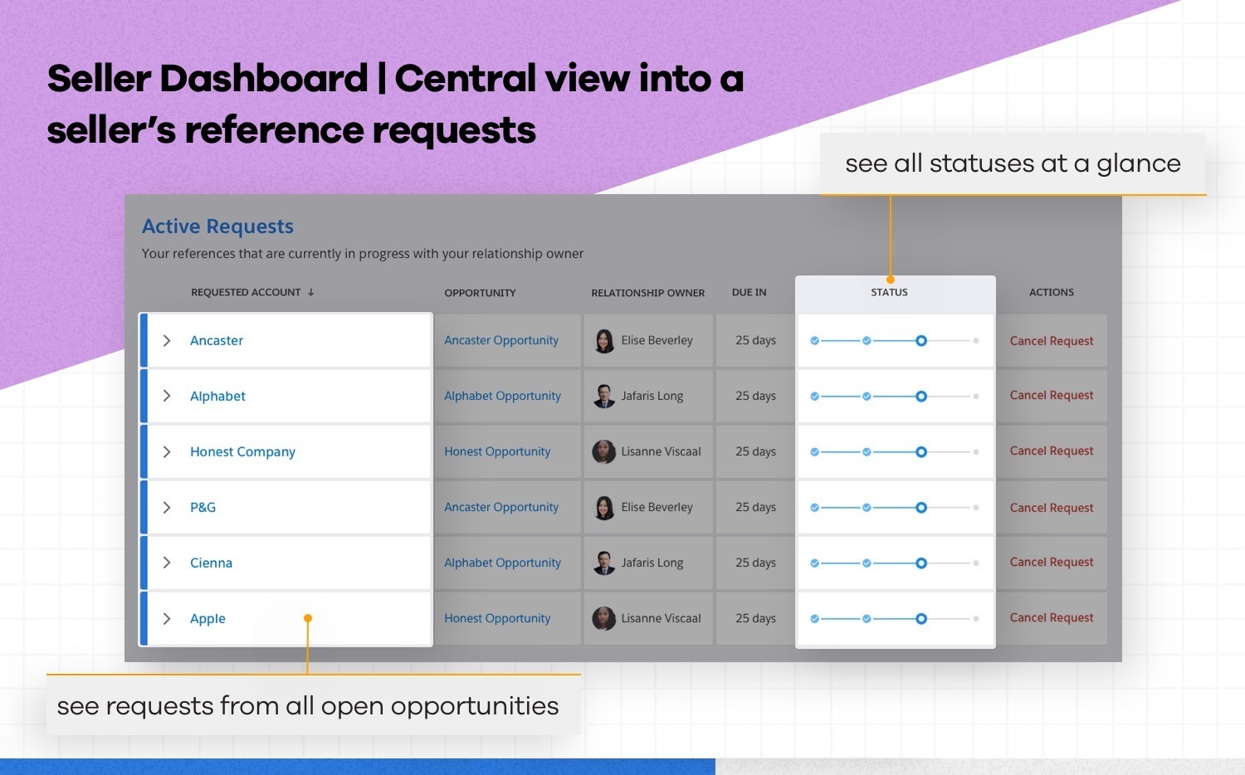The height and width of the screenshot is (775, 1245).
Task: Click the Relationship Owner column header
Action: click(x=647, y=293)
